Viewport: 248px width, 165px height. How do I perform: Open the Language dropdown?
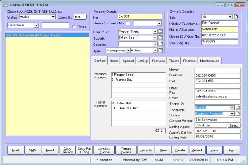coord(232,108)
